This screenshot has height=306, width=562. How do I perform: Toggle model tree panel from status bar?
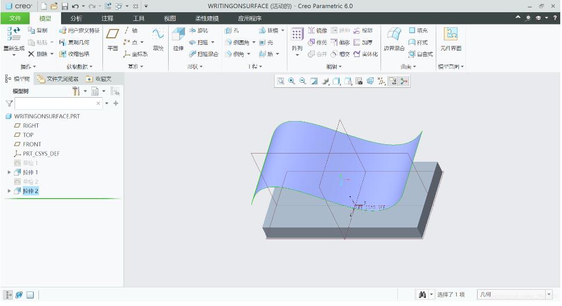[x=8, y=295]
